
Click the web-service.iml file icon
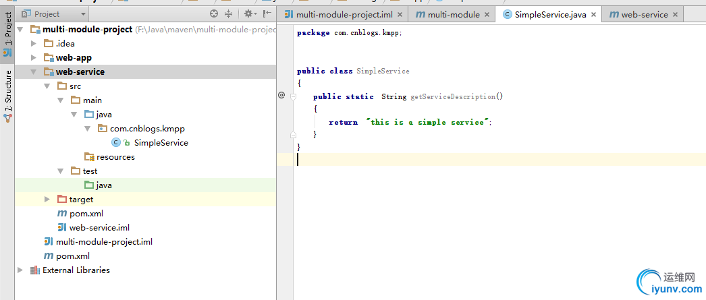pyautogui.click(x=62, y=228)
